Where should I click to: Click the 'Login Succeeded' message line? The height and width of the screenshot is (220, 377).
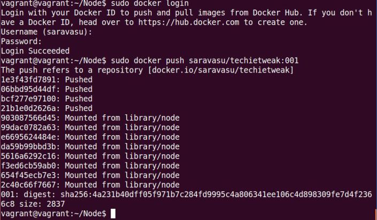(x=35, y=51)
